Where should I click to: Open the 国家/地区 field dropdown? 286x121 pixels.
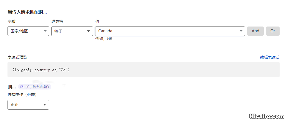coord(28,31)
